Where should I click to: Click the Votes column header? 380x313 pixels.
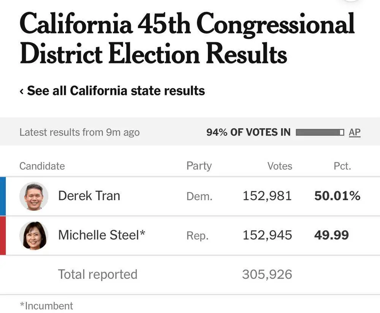(280, 166)
